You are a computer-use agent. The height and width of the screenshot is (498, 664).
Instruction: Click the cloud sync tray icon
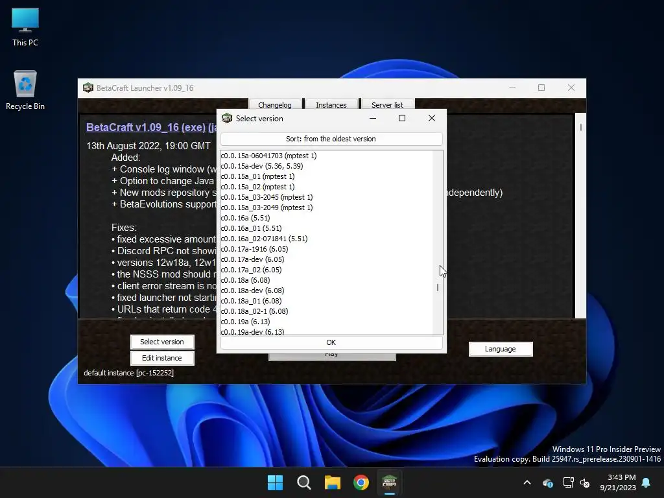tap(547, 482)
